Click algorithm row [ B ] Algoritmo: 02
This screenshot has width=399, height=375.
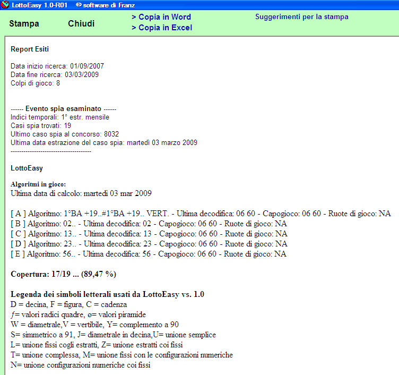149,224
